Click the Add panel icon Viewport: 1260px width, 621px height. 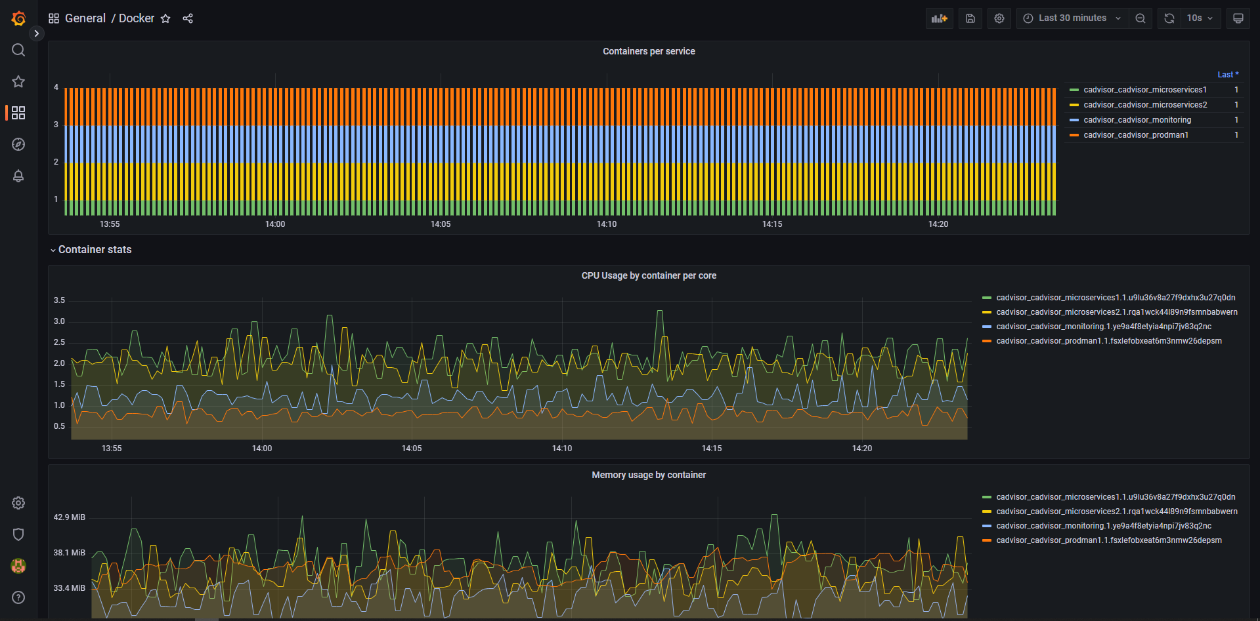(939, 18)
